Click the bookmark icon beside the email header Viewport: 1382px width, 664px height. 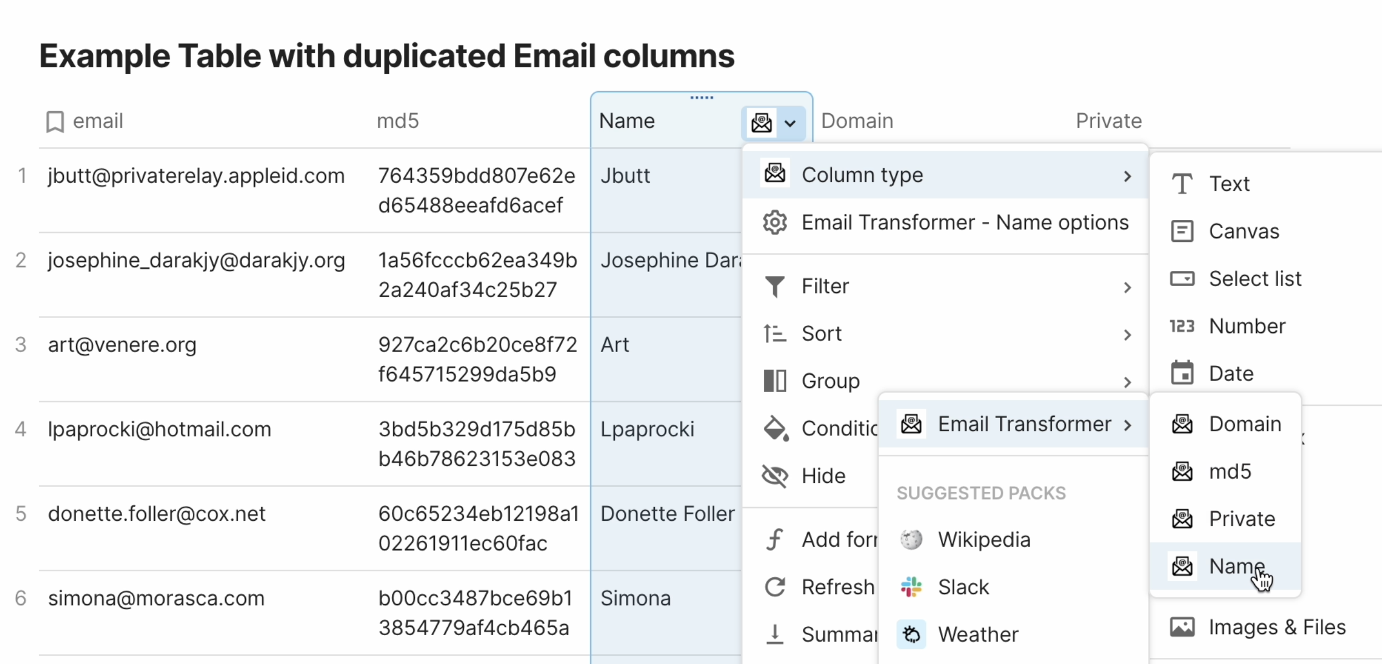coord(54,122)
